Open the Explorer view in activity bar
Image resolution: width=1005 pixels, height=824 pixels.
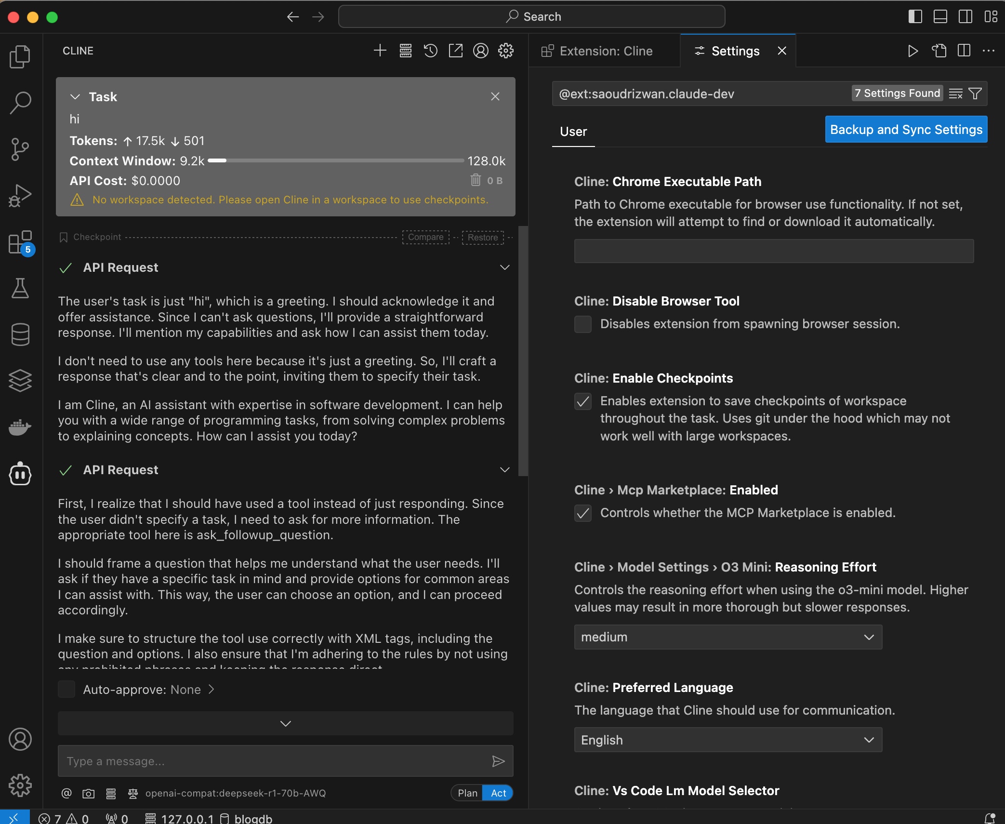point(20,57)
